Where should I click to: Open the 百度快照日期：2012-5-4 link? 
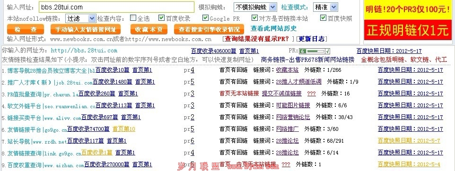409,164
